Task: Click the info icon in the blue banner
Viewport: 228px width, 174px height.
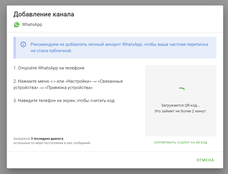Action: coord(23,44)
